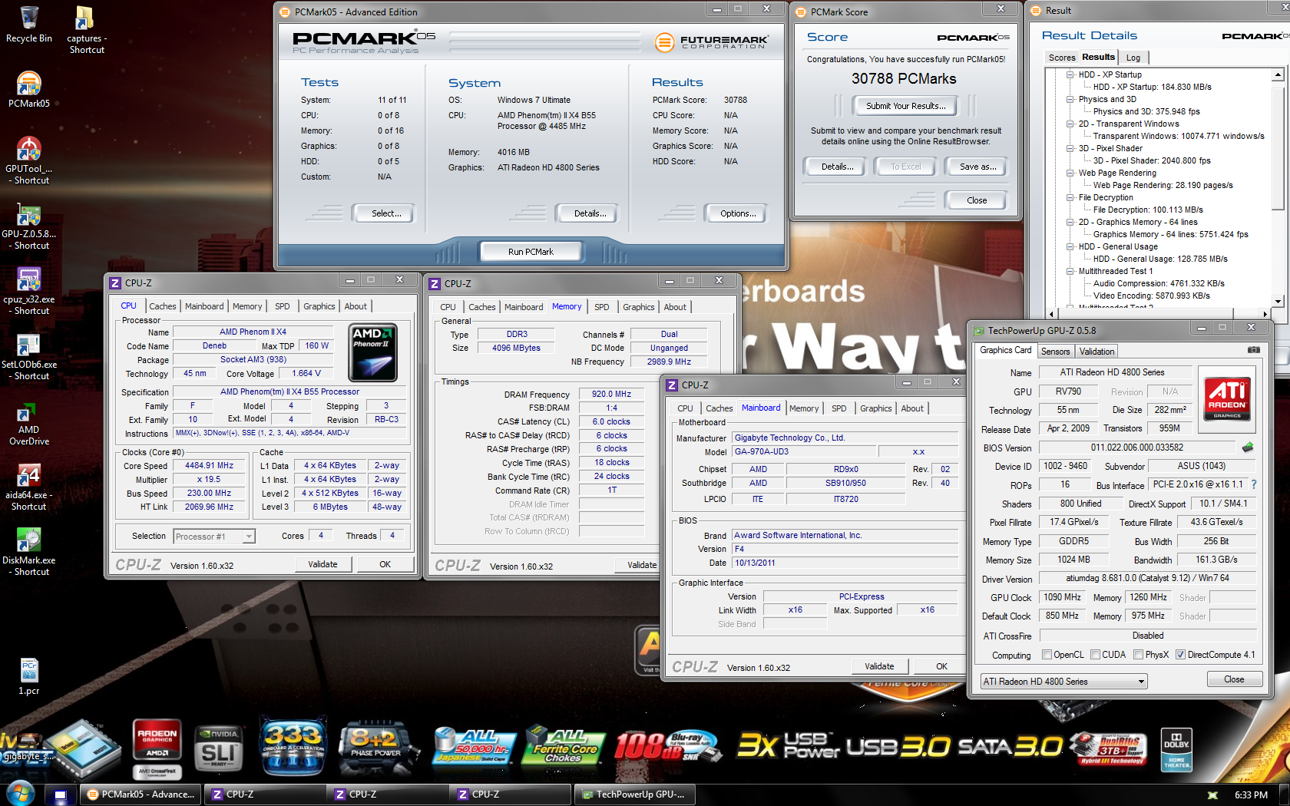
Task: Click the Futuremark Corporation logo
Action: pos(711,42)
